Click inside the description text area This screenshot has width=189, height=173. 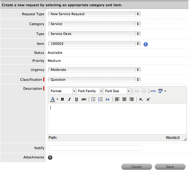pyautogui.click(x=117, y=119)
